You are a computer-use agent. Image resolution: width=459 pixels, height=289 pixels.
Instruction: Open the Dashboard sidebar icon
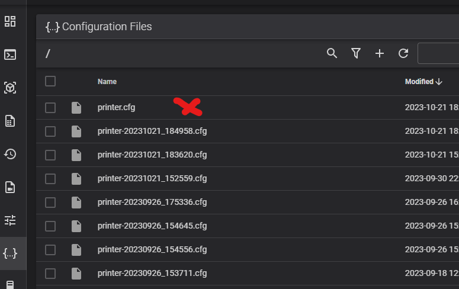point(10,21)
